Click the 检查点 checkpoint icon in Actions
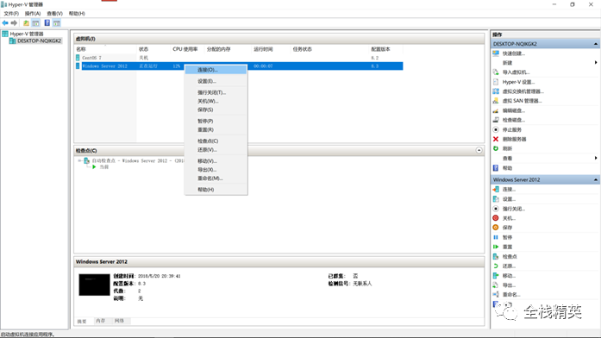601x338 pixels. tap(496, 256)
